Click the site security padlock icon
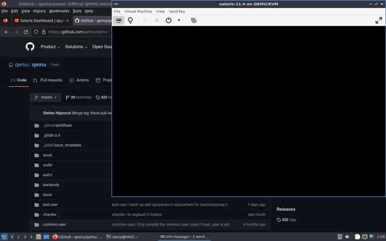 pyautogui.click(x=44, y=32)
